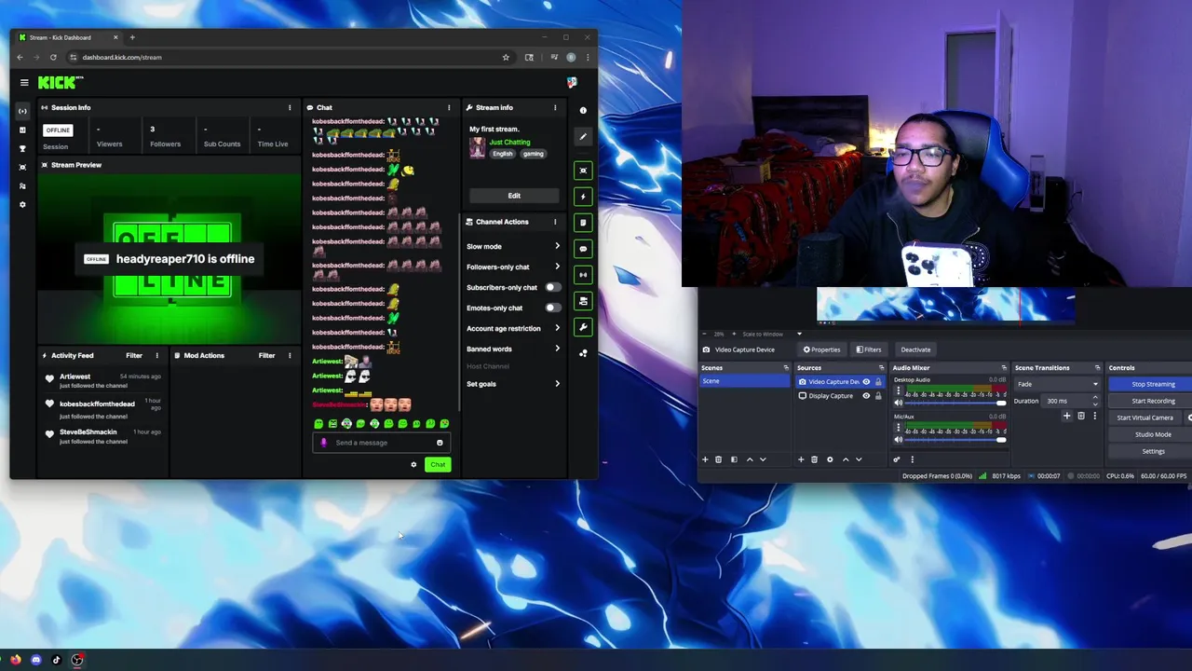
Task: Open Filters for the selected OBS source
Action: click(x=869, y=349)
